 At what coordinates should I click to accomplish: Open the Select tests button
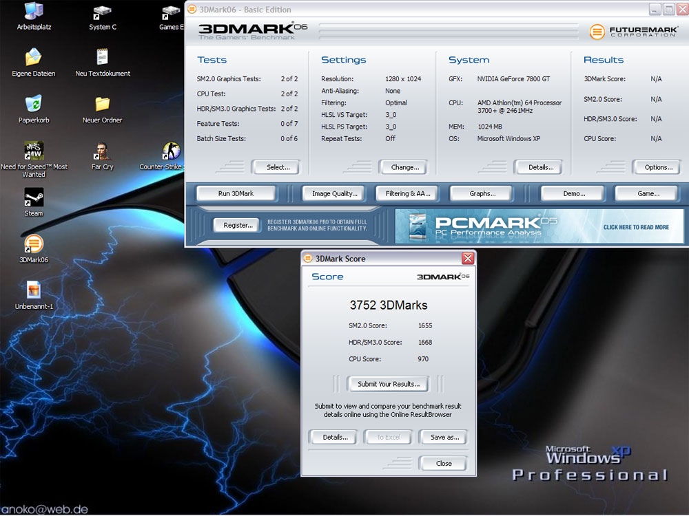[277, 167]
